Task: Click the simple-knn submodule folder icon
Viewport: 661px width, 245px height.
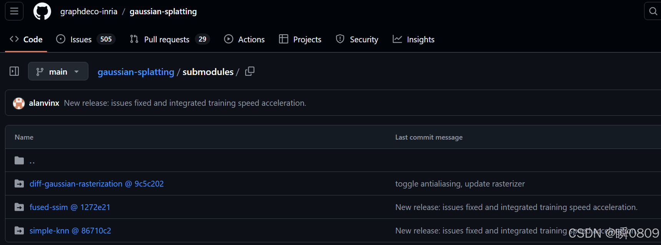Action: point(19,231)
